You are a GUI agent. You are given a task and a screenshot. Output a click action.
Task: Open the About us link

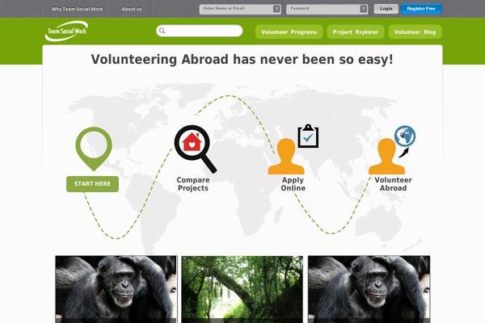point(132,9)
